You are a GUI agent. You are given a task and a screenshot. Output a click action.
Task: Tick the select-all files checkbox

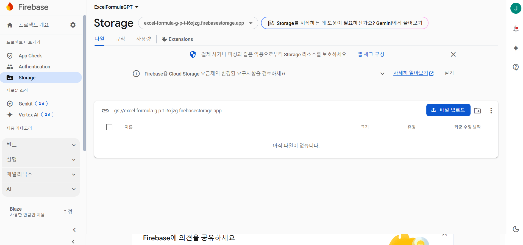tap(109, 127)
